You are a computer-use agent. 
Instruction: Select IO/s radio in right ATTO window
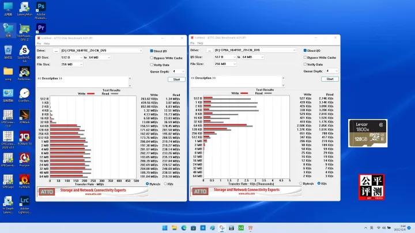pos(319,184)
